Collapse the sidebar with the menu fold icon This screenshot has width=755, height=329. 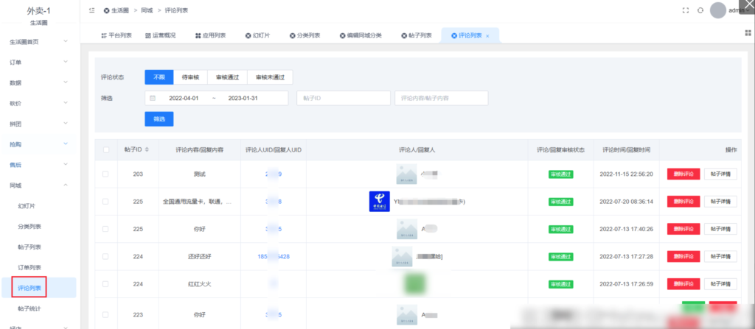click(x=91, y=10)
